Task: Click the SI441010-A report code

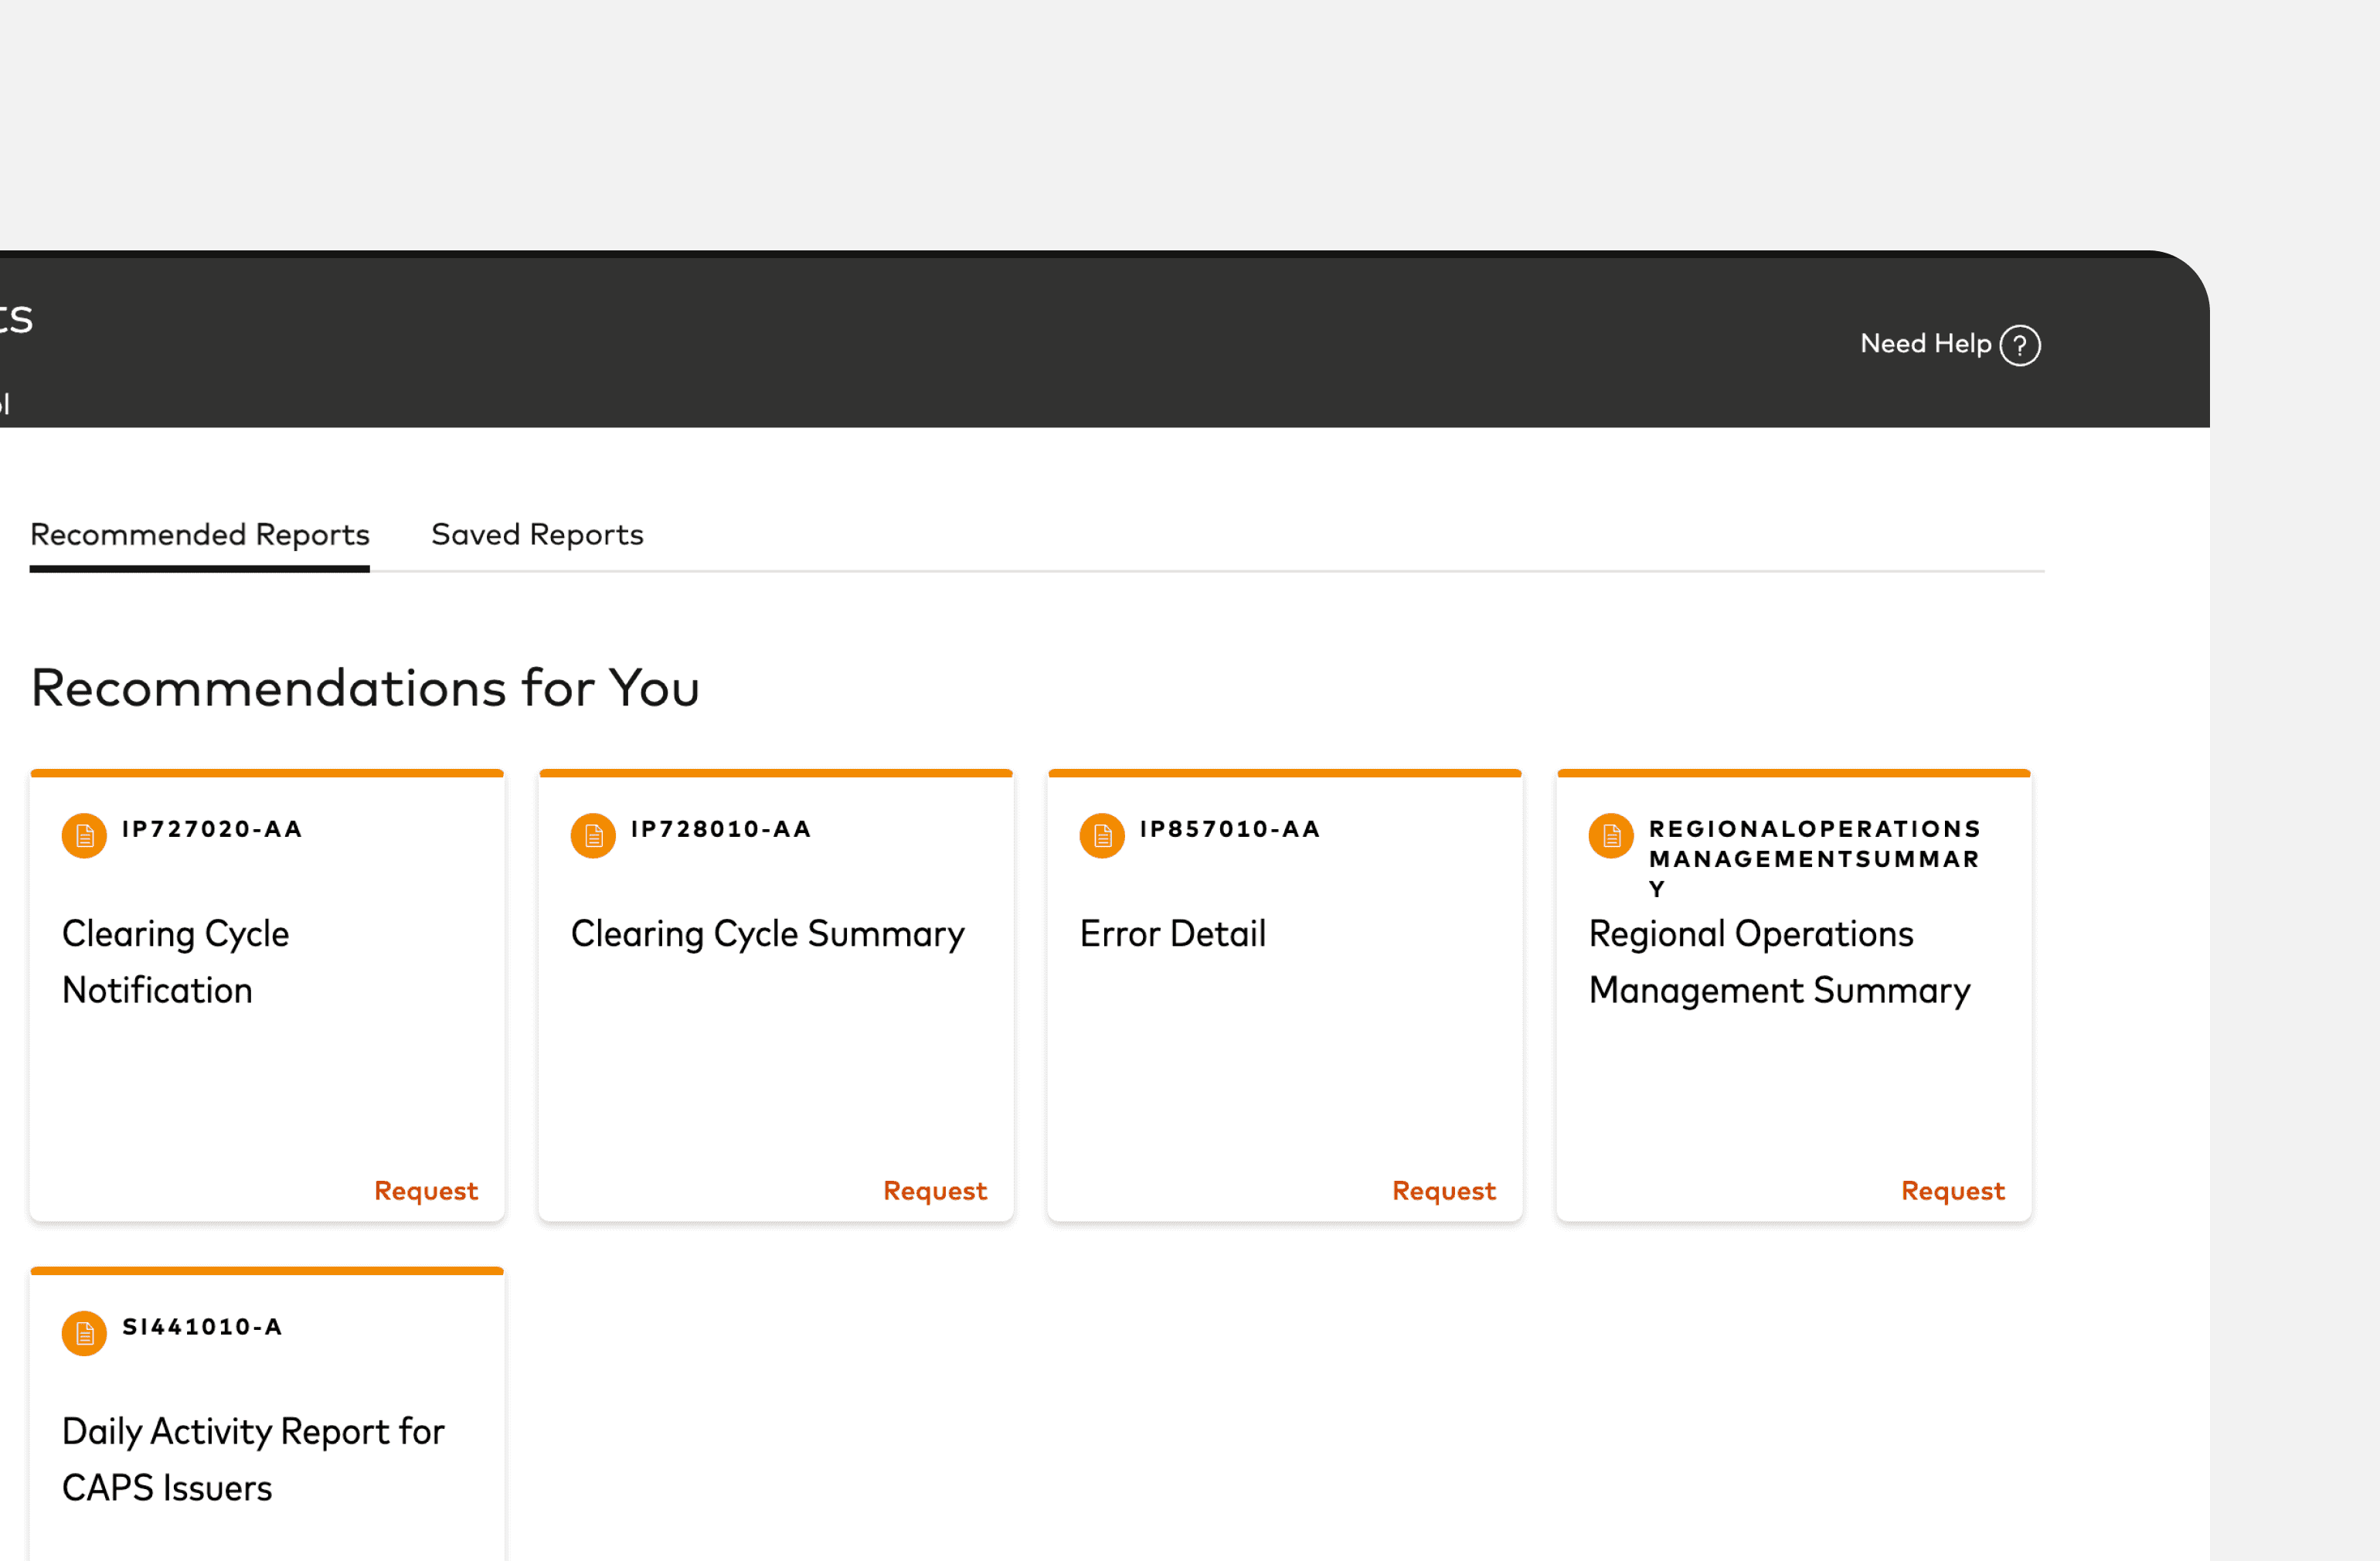Action: (x=202, y=1327)
